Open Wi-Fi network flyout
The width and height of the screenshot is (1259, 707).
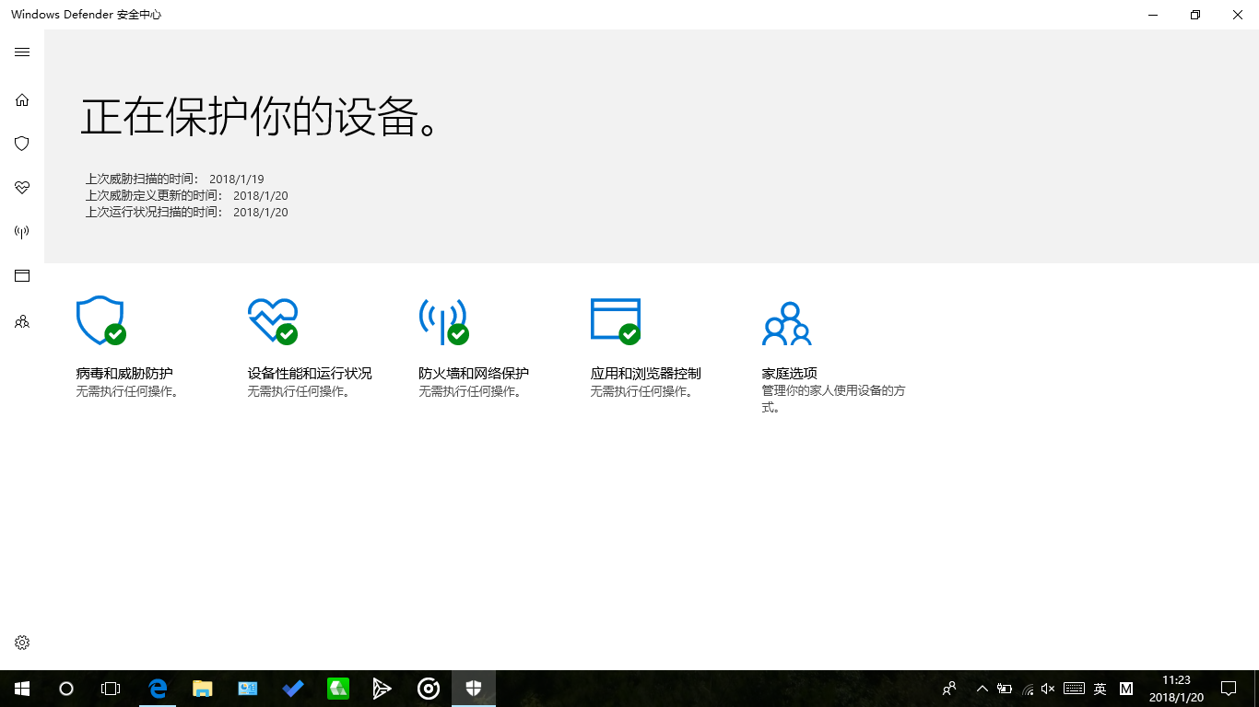coord(1028,689)
